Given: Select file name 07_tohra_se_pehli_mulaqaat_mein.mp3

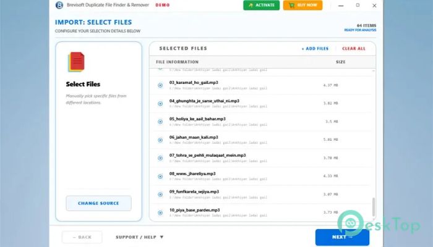Looking at the screenshot, I should [x=207, y=155].
